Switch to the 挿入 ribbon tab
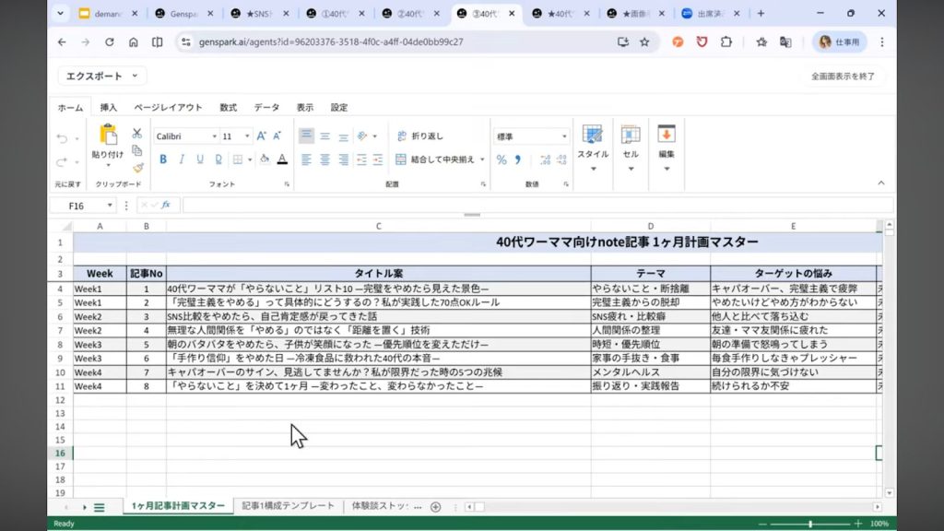Viewport: 944px width, 531px height. 109,108
